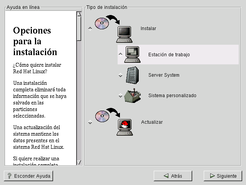246x185 pixels.
Task: Click the Actualizar Red Hat computer icon
Action: 113,123
